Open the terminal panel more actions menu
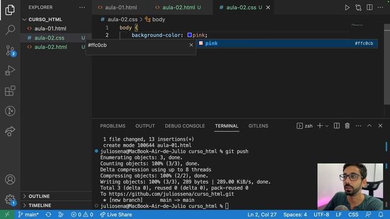Viewport: 390px width, 219px height. click(358, 126)
